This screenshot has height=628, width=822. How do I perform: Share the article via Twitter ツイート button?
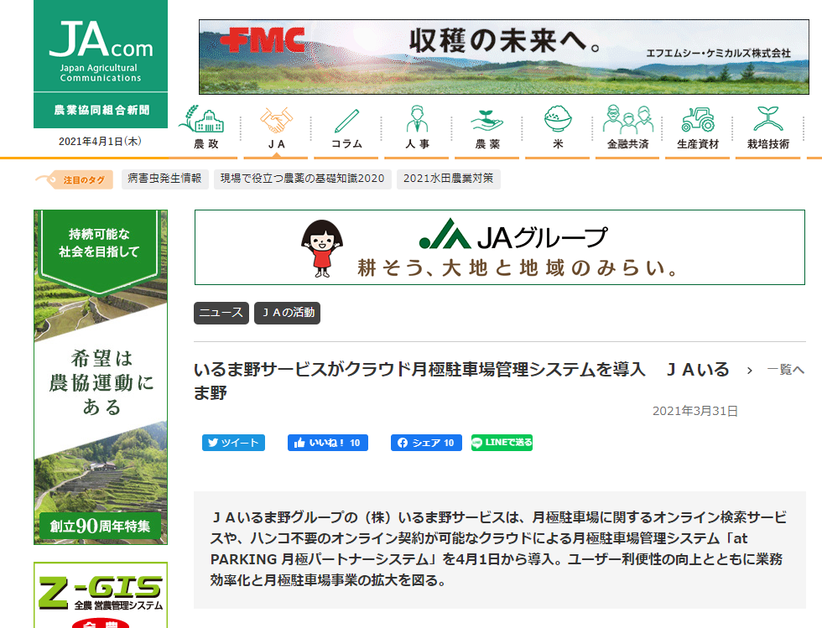pyautogui.click(x=233, y=443)
